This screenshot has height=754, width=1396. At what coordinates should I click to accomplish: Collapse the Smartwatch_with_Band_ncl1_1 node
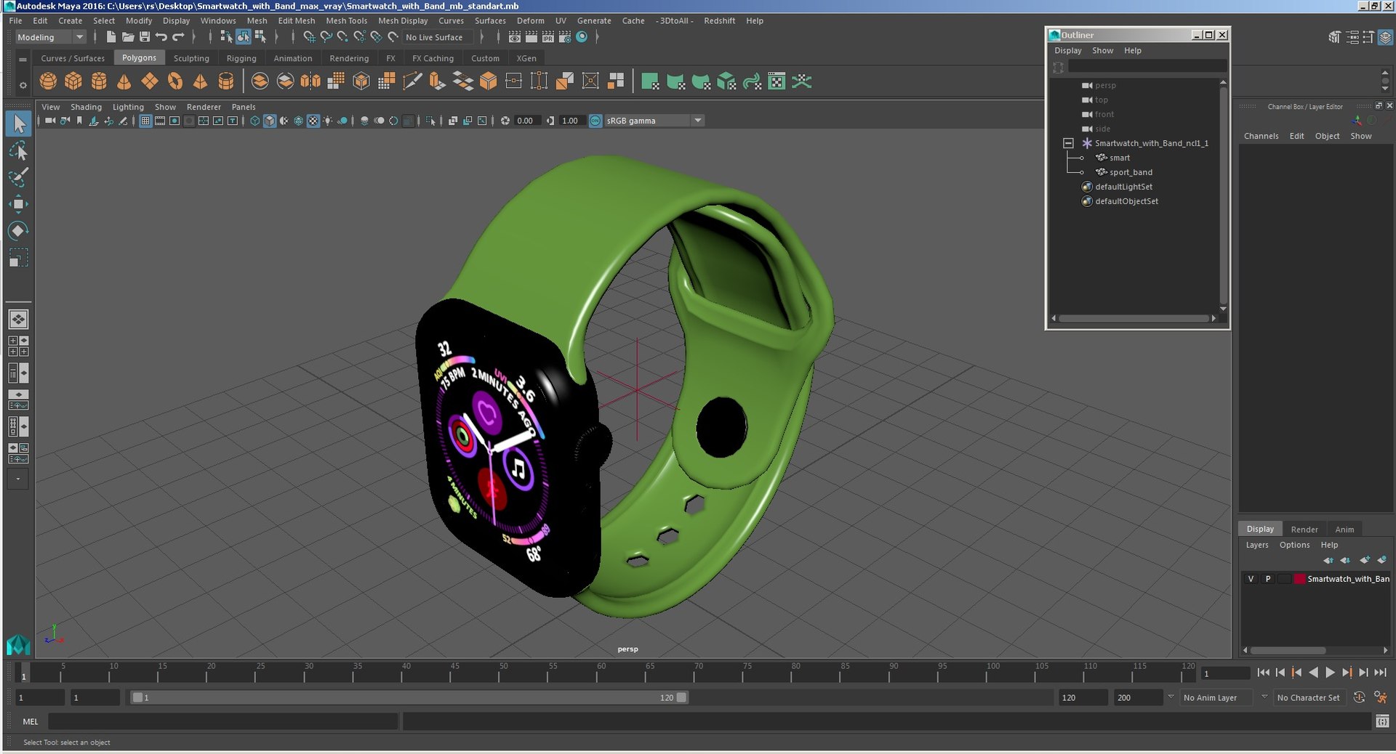click(1068, 143)
